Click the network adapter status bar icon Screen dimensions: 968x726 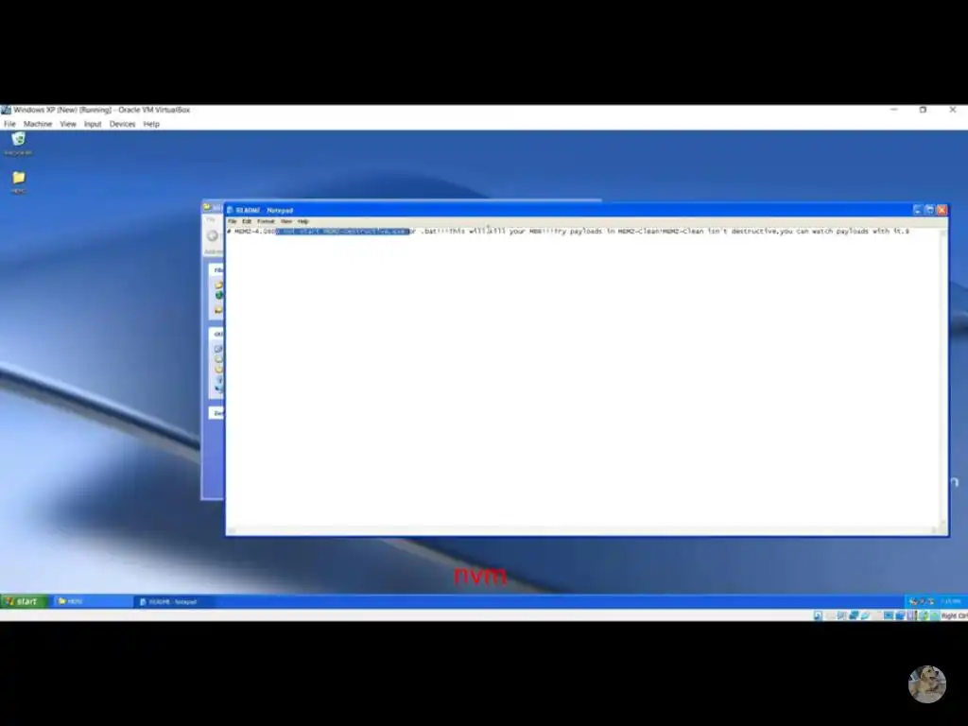[854, 615]
